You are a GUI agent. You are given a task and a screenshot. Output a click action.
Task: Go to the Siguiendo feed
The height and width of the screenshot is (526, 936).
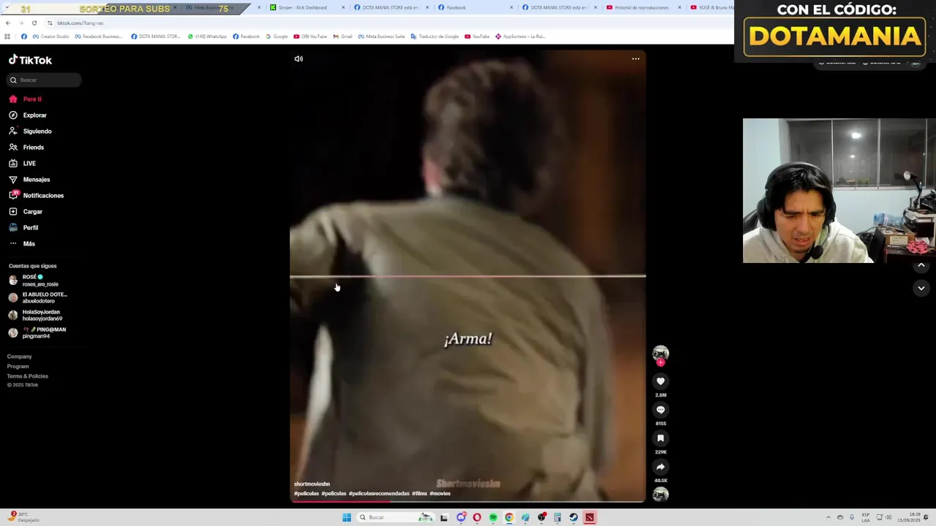point(30,131)
